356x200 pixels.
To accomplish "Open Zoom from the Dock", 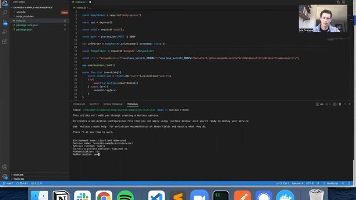I will (199, 195).
